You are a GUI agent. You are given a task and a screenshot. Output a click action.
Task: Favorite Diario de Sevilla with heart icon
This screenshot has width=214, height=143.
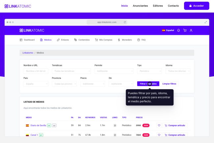tap(159, 125)
